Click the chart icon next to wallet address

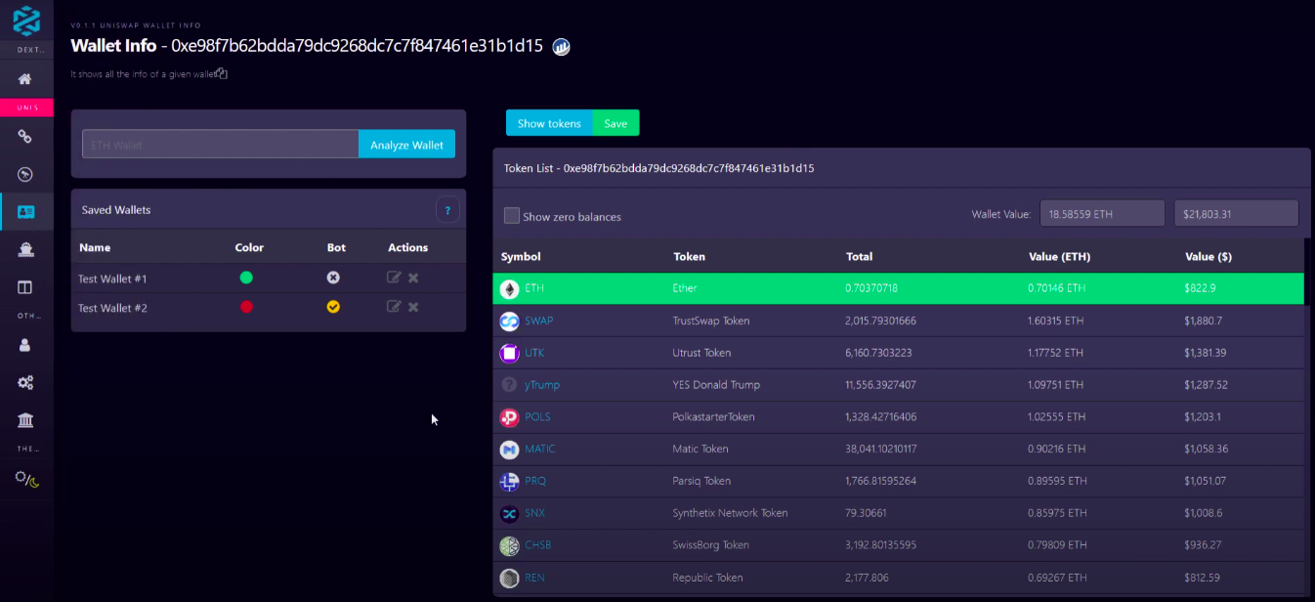point(561,46)
